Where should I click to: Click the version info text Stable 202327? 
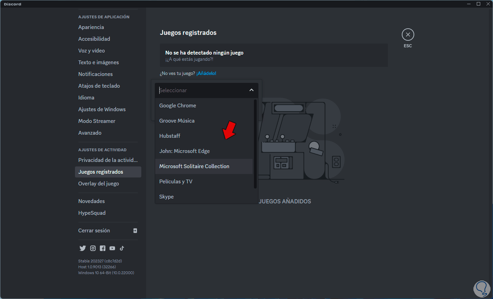coord(100,261)
